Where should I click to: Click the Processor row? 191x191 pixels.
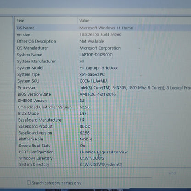click(x=103, y=88)
